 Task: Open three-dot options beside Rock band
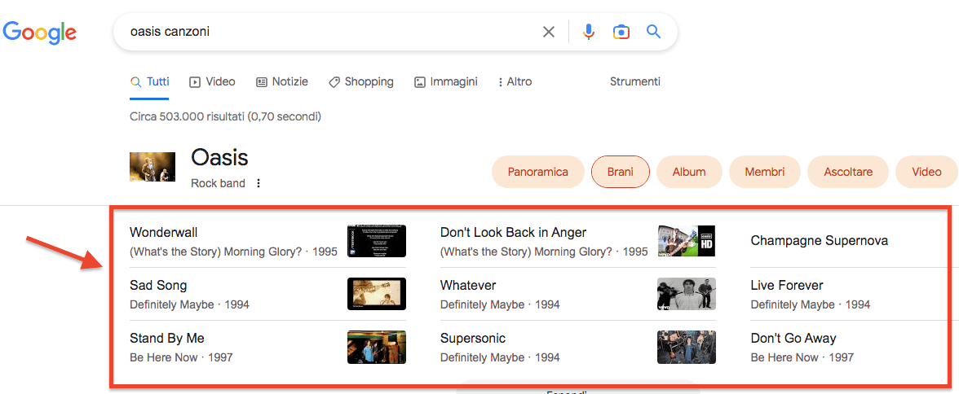tap(259, 183)
